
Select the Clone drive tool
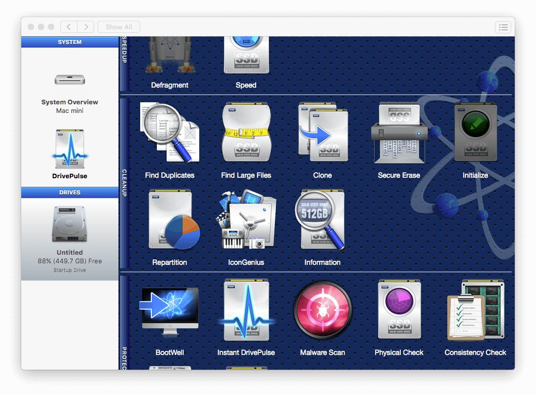(322, 132)
